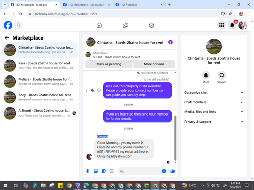The width and height of the screenshot is (254, 190).
Task: Expand Privacy & support section
Action: coord(214,122)
